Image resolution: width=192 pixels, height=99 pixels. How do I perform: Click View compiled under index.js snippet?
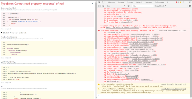click(x=6, y=58)
